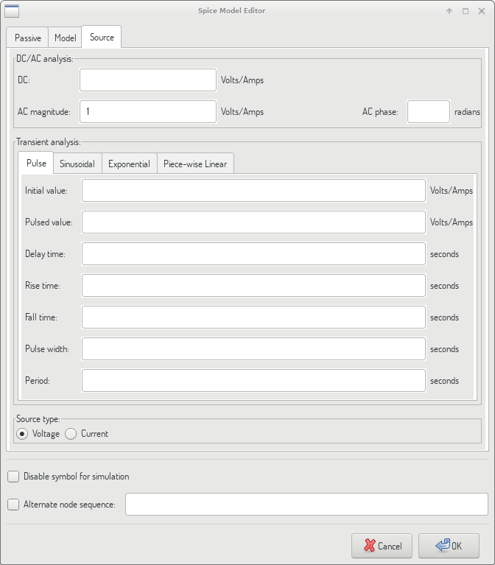
Task: Select the Sinusoidal transient tab
Action: click(77, 164)
